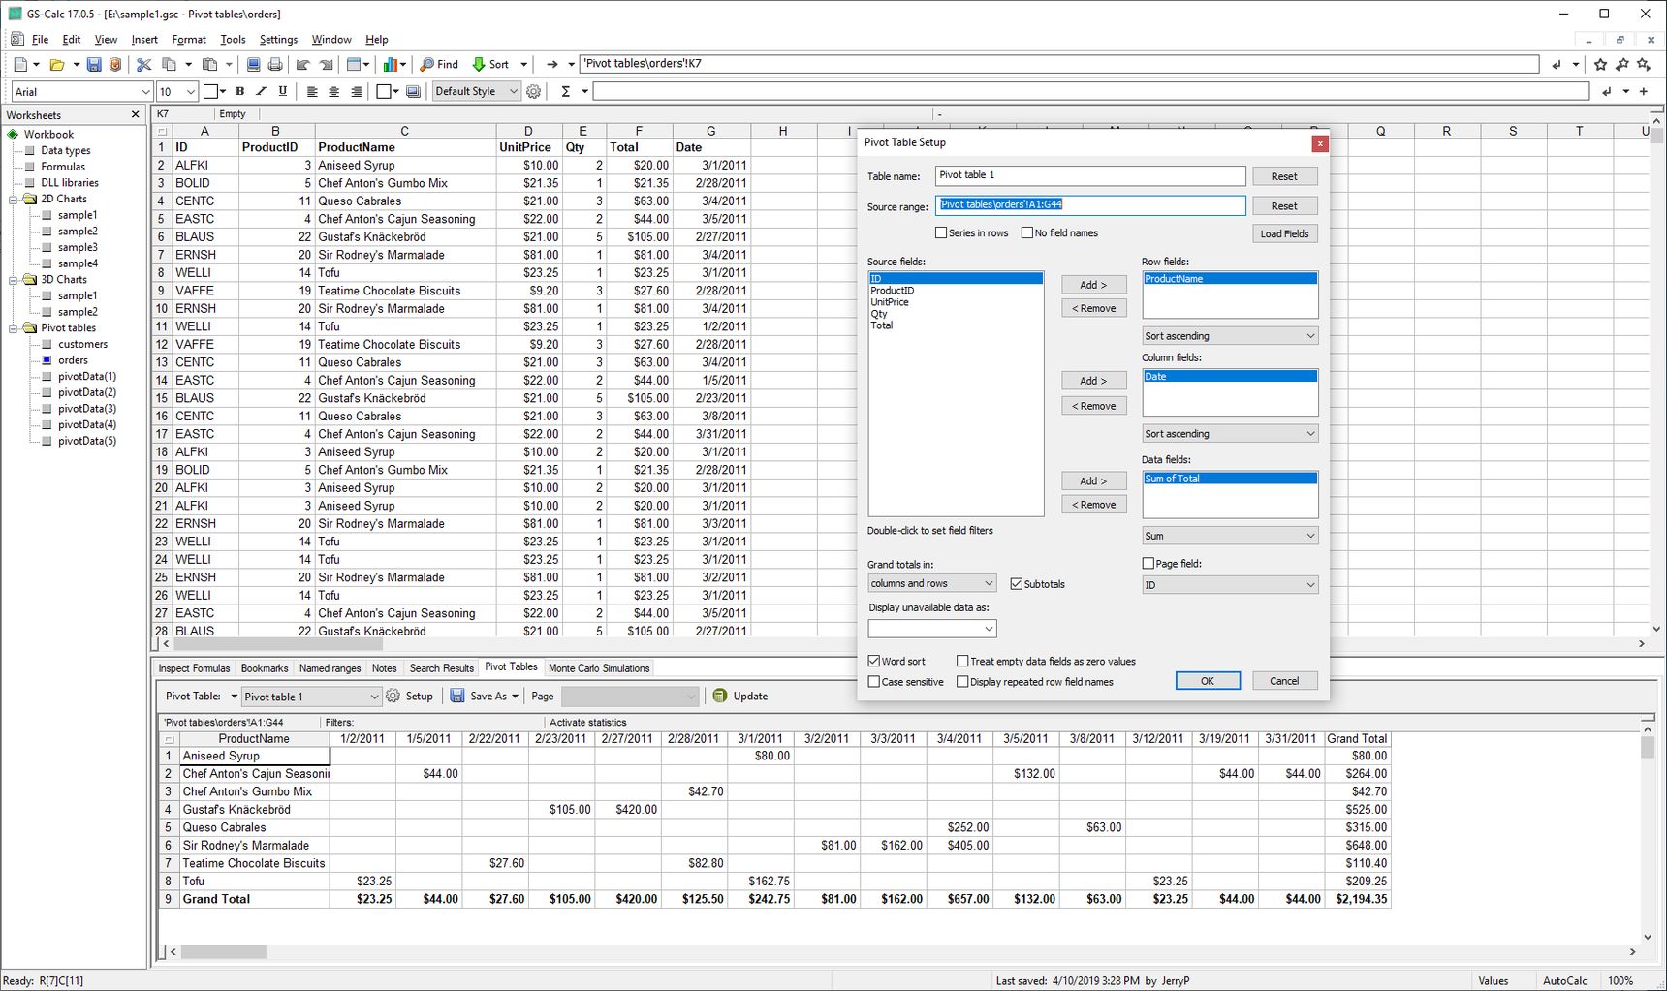Click the green Sort arrow tool

click(490, 64)
